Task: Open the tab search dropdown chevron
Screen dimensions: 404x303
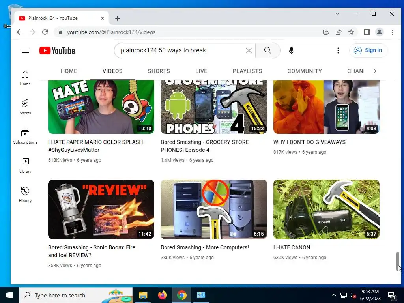Action: [337, 14]
